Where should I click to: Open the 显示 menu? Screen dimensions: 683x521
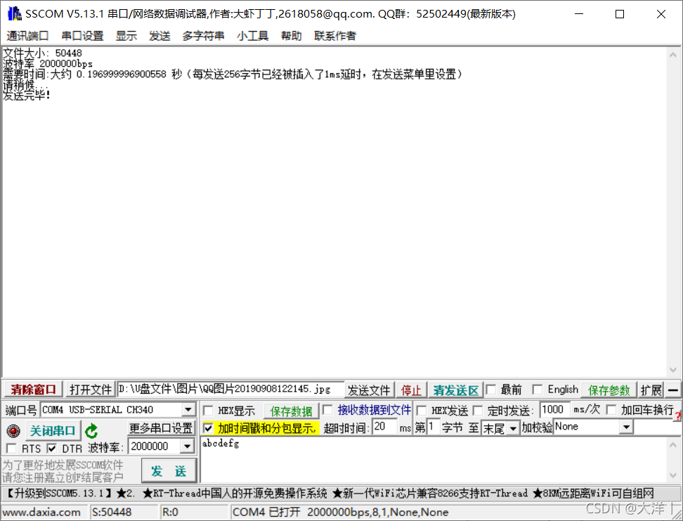[x=126, y=36]
